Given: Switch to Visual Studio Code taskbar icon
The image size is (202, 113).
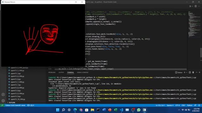Looking at the screenshot, I should click(x=121, y=110).
